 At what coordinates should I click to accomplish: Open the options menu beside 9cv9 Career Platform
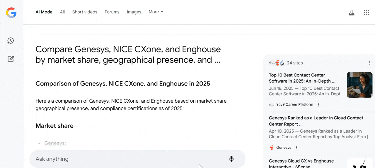[318, 104]
